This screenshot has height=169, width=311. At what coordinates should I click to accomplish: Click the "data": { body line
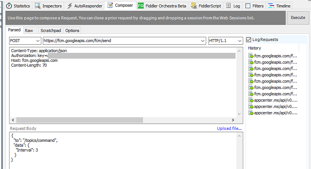coord(21,145)
